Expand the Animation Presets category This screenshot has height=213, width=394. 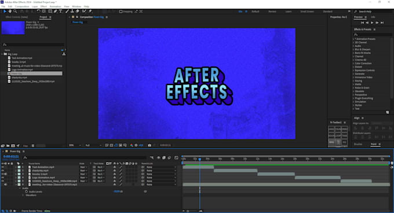point(353,39)
